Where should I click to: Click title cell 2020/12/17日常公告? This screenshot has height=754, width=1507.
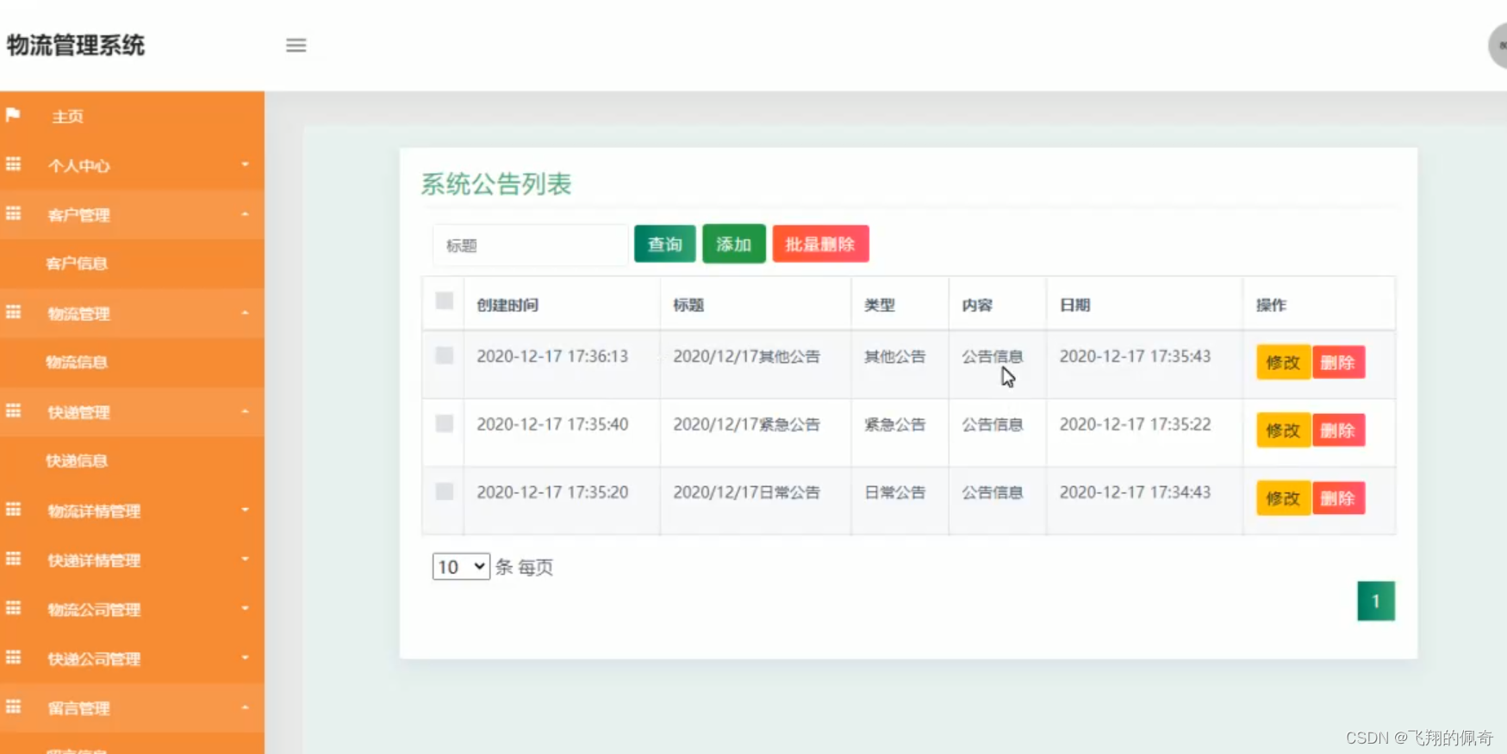click(746, 492)
